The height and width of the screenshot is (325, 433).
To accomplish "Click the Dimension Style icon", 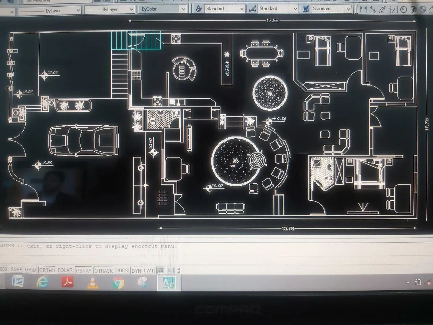I will [253, 9].
